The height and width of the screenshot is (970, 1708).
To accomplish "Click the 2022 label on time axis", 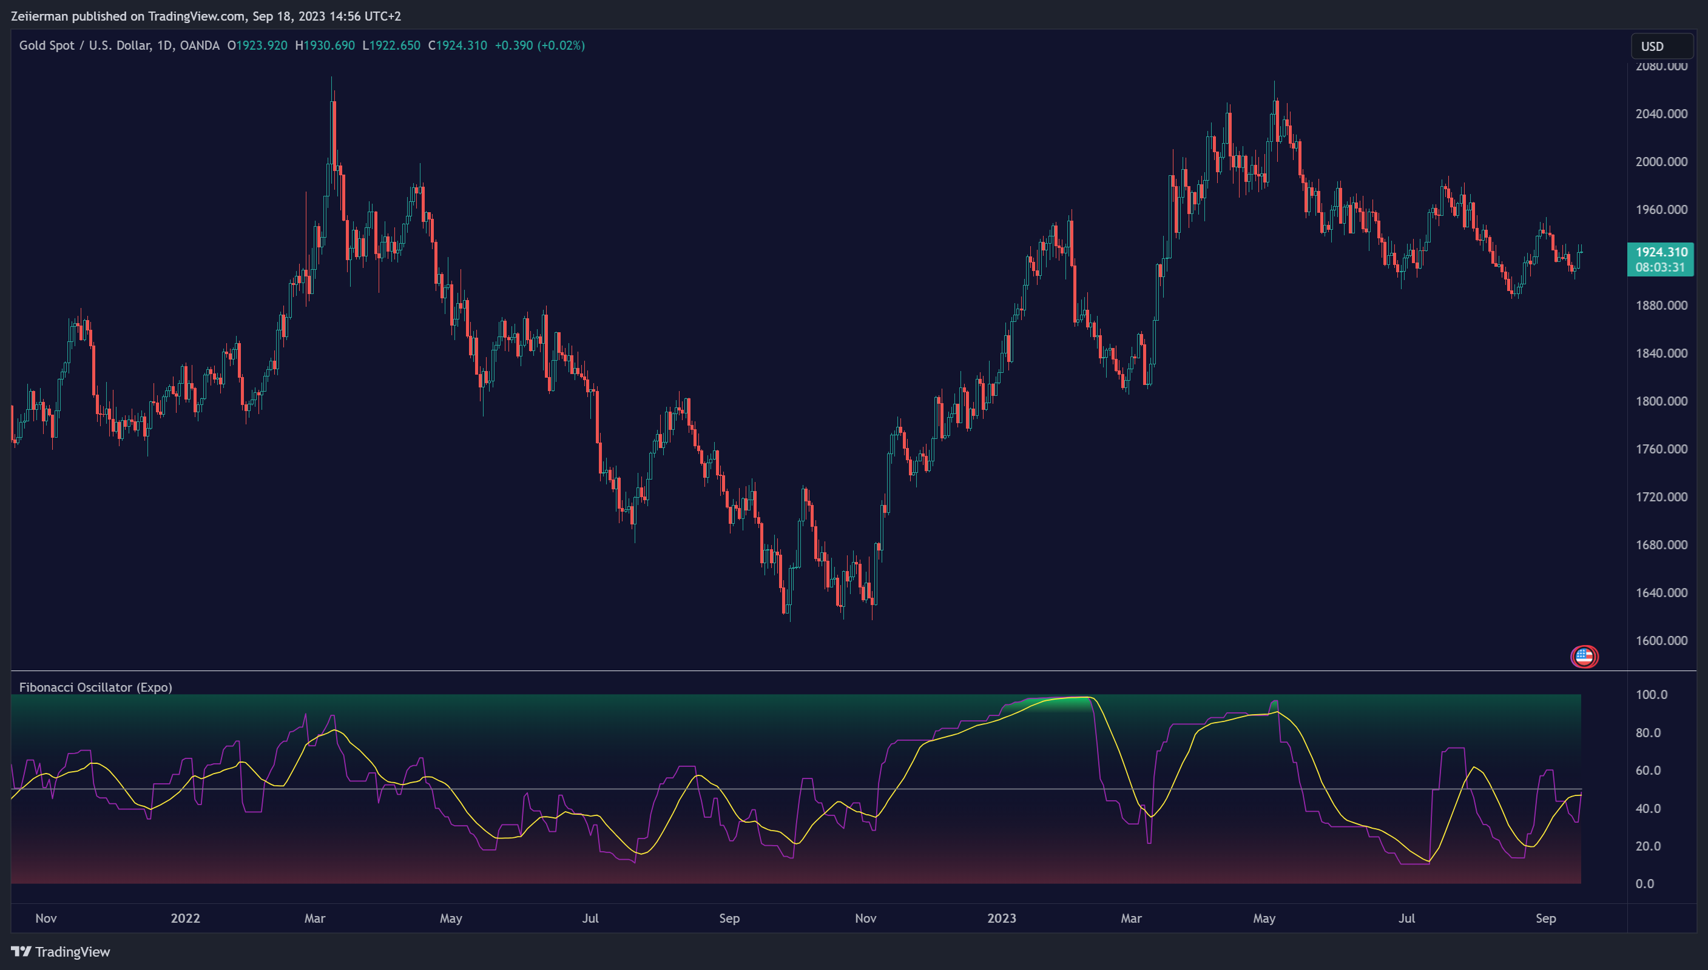I will [x=185, y=918].
